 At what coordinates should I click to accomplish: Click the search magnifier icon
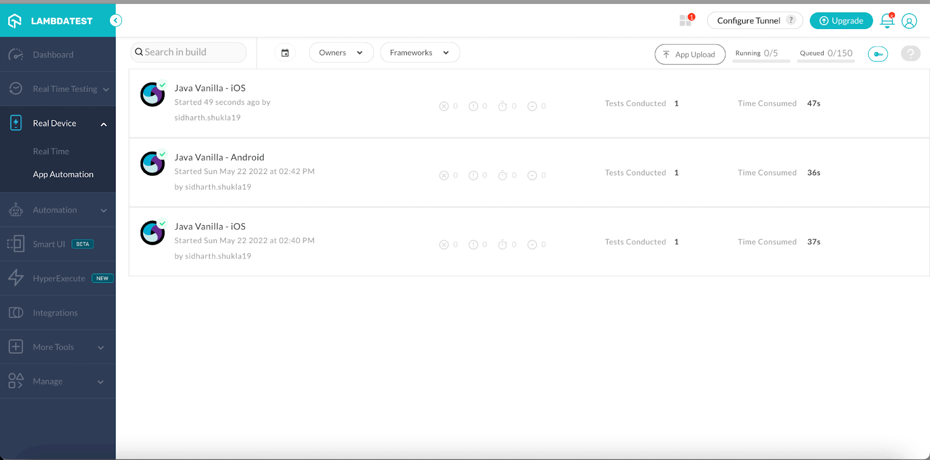pos(139,52)
